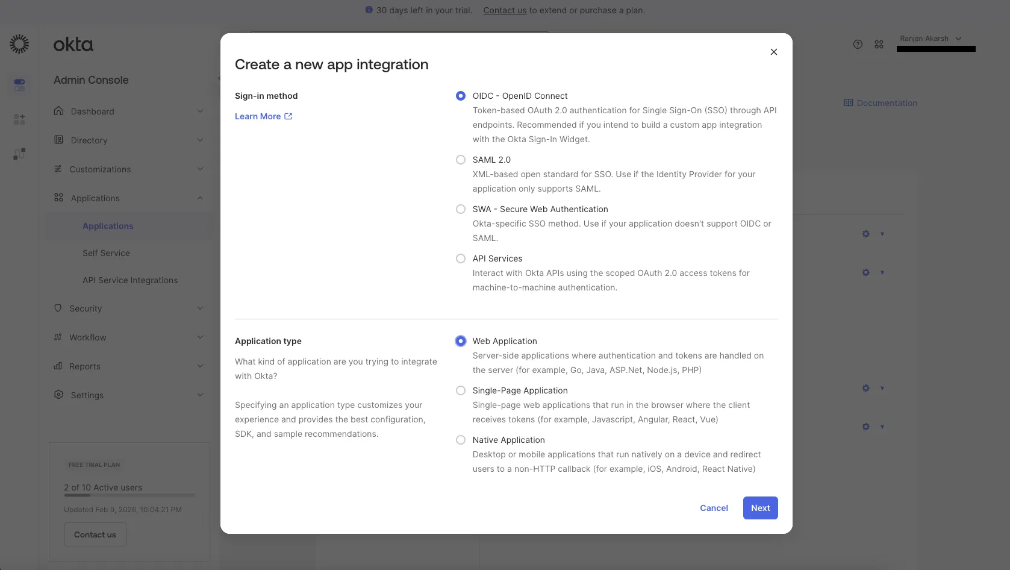The image size is (1010, 570).
Task: Click the external link icon beside Learn More
Action: point(288,116)
